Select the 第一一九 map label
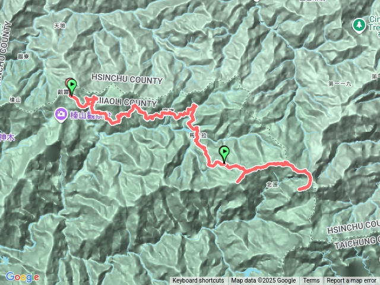 pyautogui.click(x=340, y=84)
